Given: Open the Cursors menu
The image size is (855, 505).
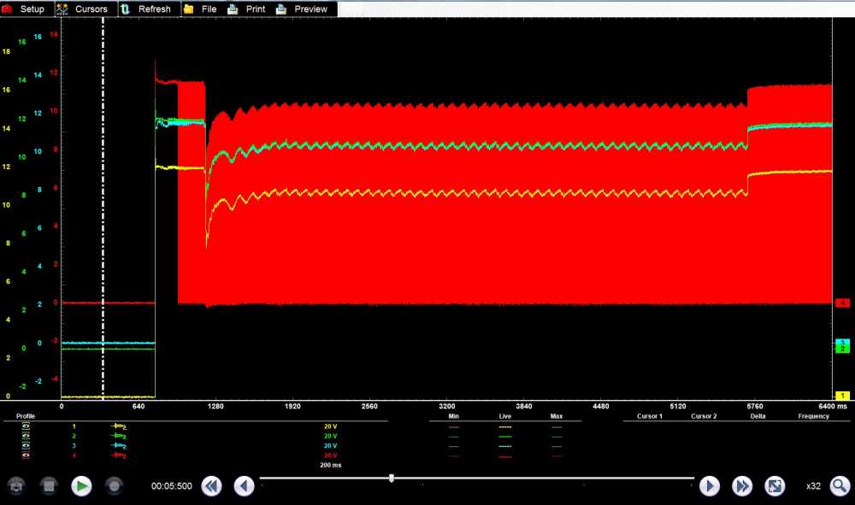Looking at the screenshot, I should point(83,9).
